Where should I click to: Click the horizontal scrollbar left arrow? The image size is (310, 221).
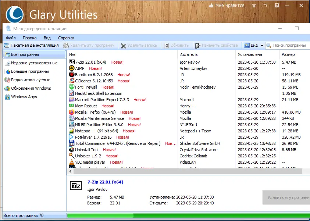[x=70, y=171]
